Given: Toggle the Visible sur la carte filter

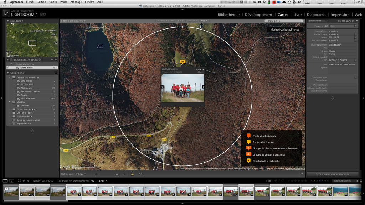Looking at the screenshot, I should 166,21.
